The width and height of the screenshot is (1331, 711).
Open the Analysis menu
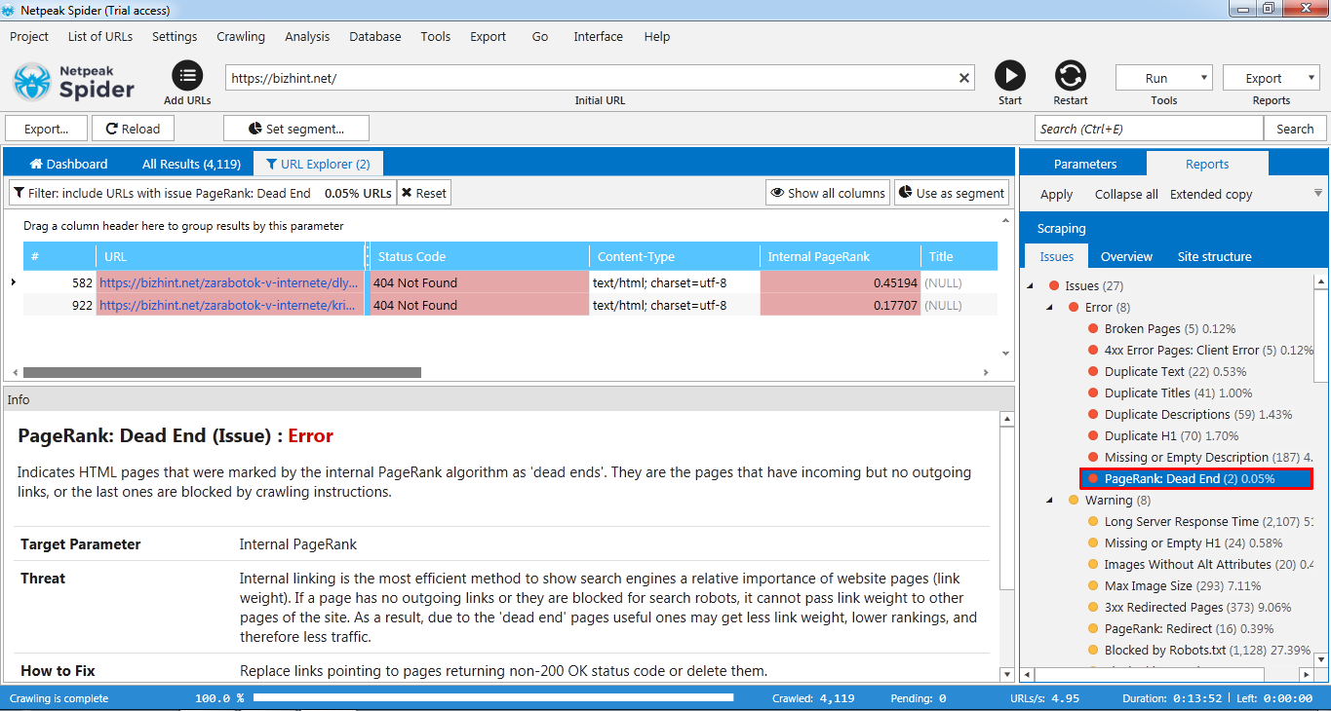pyautogui.click(x=307, y=36)
